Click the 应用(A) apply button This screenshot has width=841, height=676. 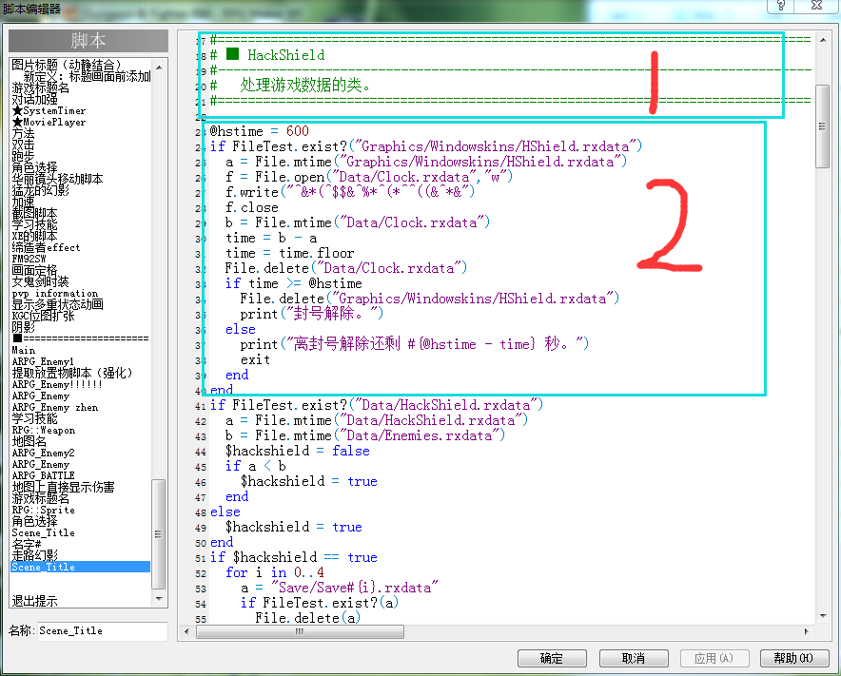(714, 658)
